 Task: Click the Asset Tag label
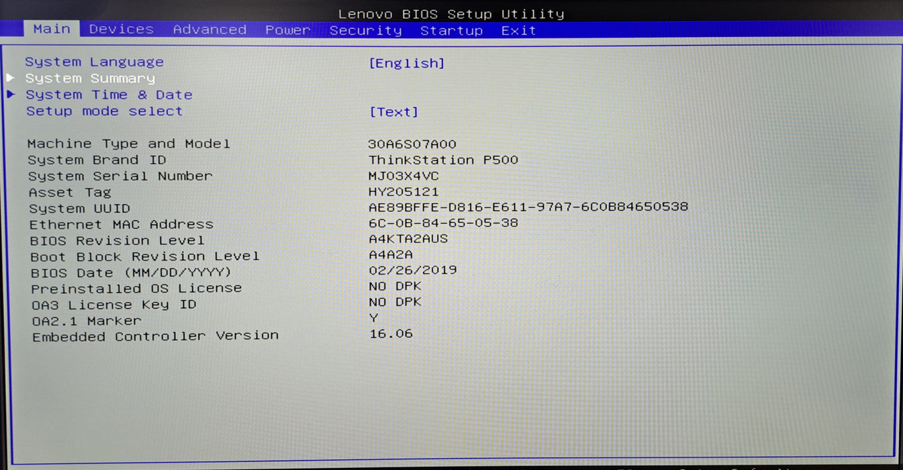(70, 192)
